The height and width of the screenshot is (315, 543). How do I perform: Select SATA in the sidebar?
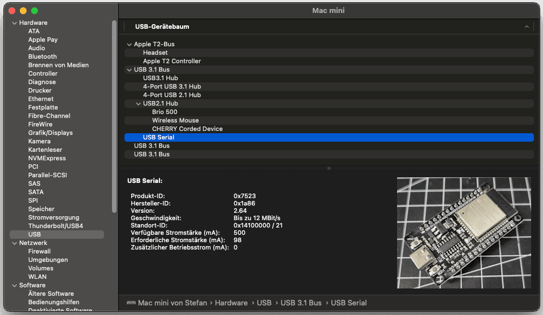(36, 193)
